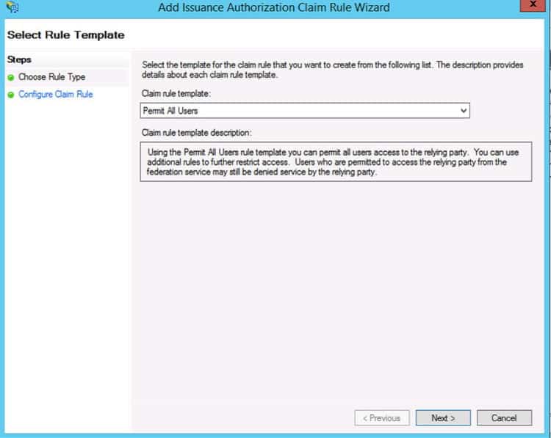Click the 'Claim rule template:' label
551x438 pixels.
176,93
